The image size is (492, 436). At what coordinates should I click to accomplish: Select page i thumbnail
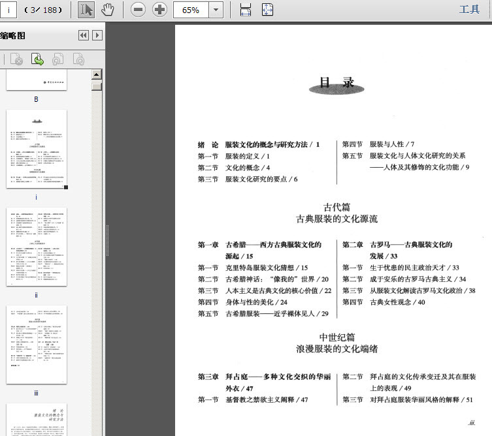37,149
